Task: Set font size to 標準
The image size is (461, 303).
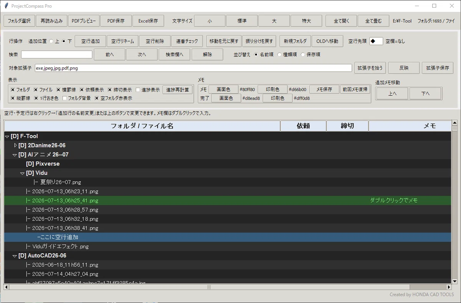Action: (x=242, y=21)
